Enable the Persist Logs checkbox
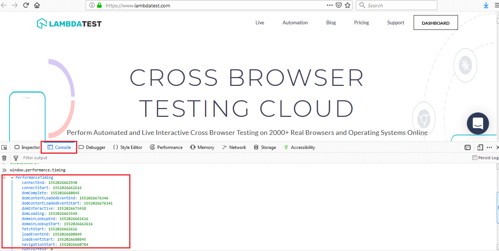499x251 pixels. [x=474, y=157]
